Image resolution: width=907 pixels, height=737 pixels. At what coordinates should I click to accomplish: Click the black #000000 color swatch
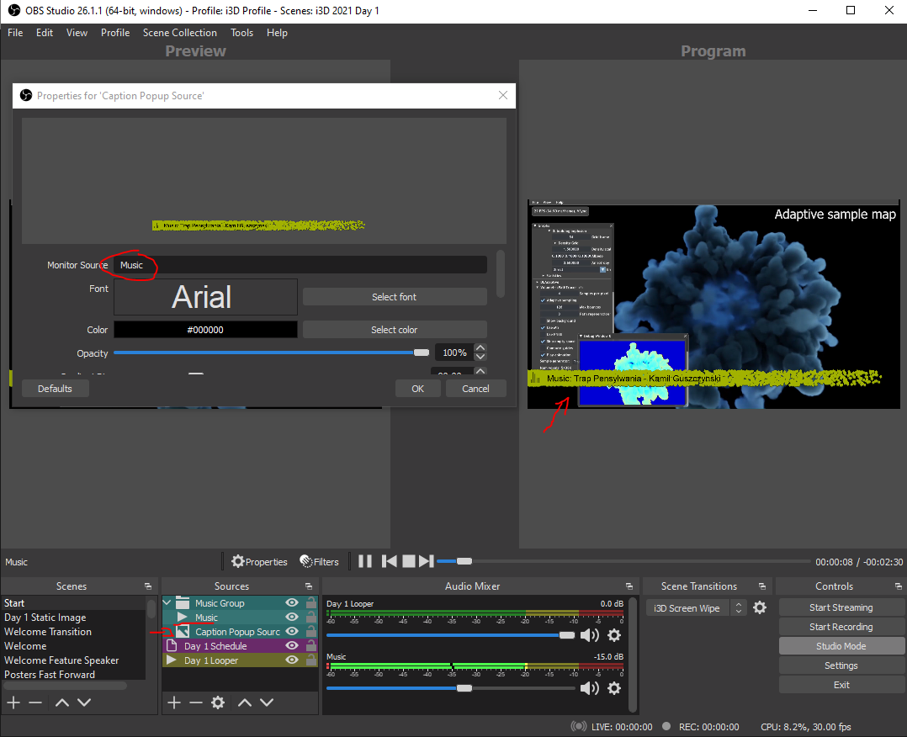point(205,330)
